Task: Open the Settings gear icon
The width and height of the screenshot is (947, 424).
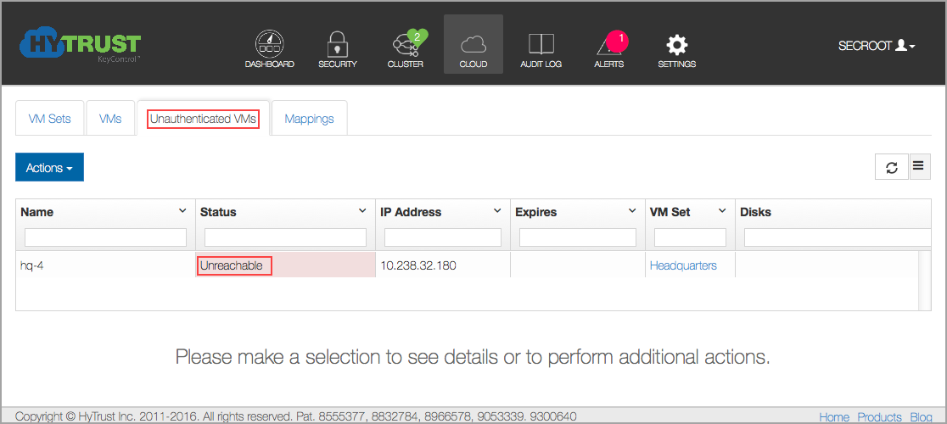Action: pyautogui.click(x=676, y=45)
